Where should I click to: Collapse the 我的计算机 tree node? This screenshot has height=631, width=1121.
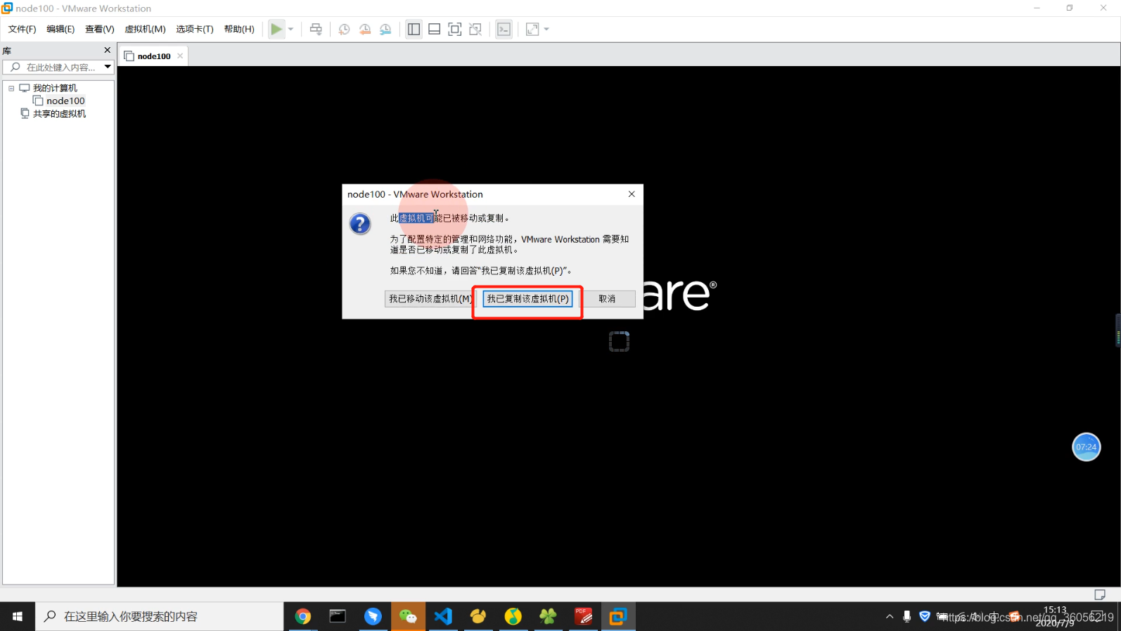click(11, 88)
